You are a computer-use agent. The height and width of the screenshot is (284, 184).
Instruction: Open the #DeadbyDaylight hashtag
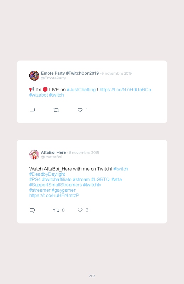(47, 174)
